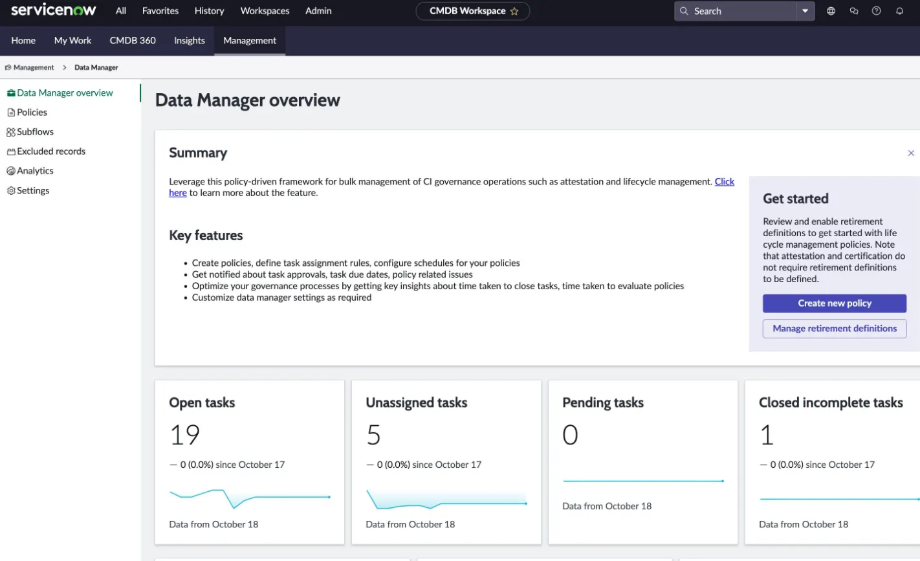Click the "Data Manager overview" page heading
The image size is (920, 561).
point(248,100)
